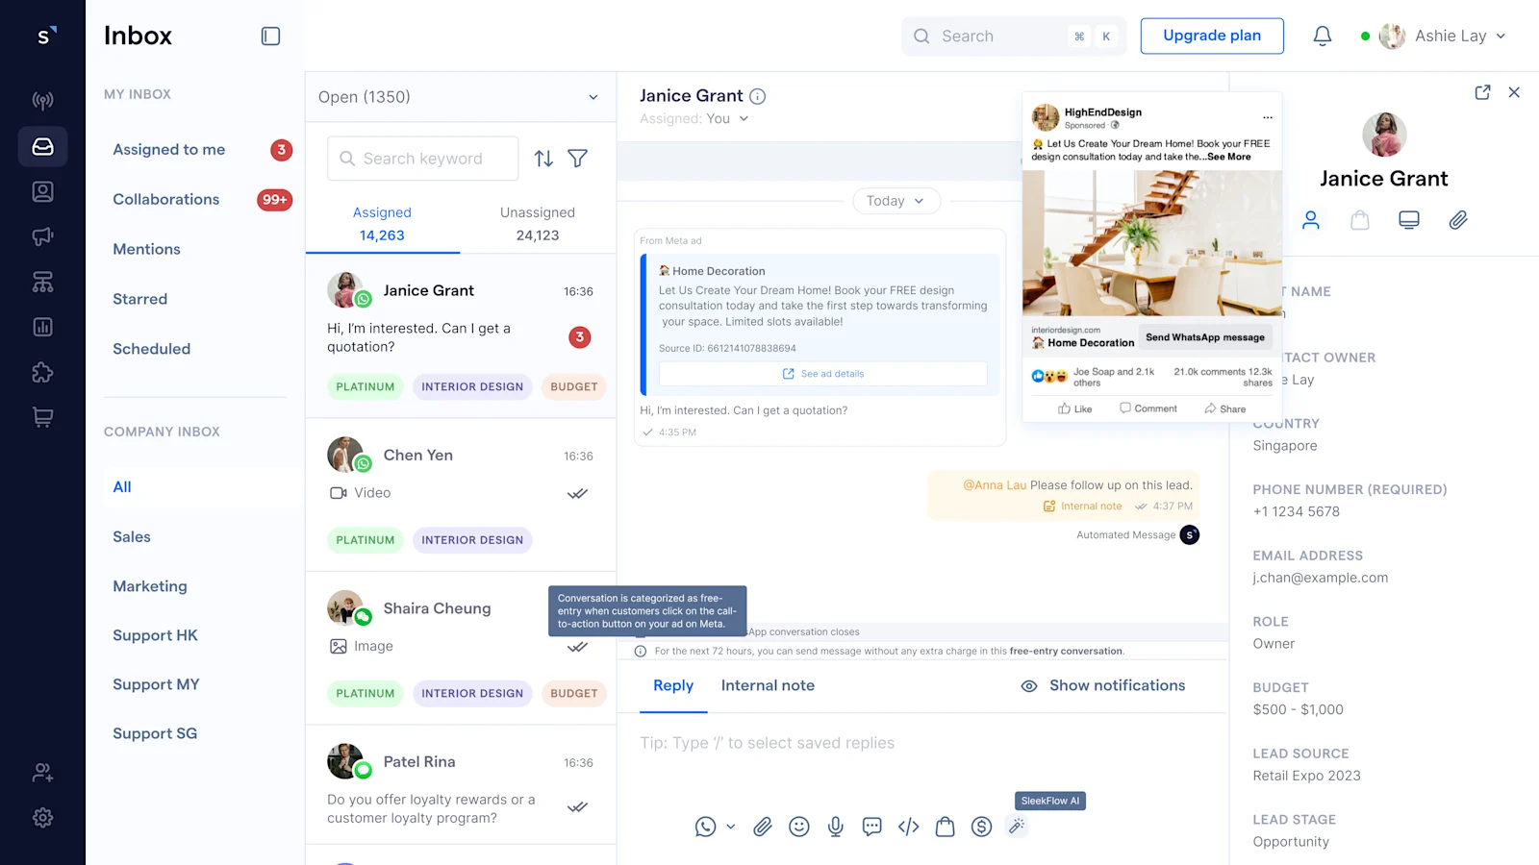Click the Upgrade plan button
The height and width of the screenshot is (865, 1539).
coord(1212,36)
